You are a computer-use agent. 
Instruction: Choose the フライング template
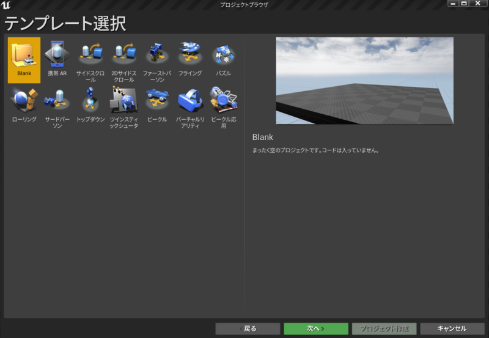[x=190, y=60]
